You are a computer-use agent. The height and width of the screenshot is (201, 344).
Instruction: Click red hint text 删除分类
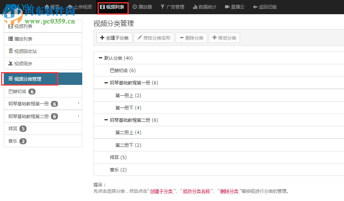click(229, 191)
